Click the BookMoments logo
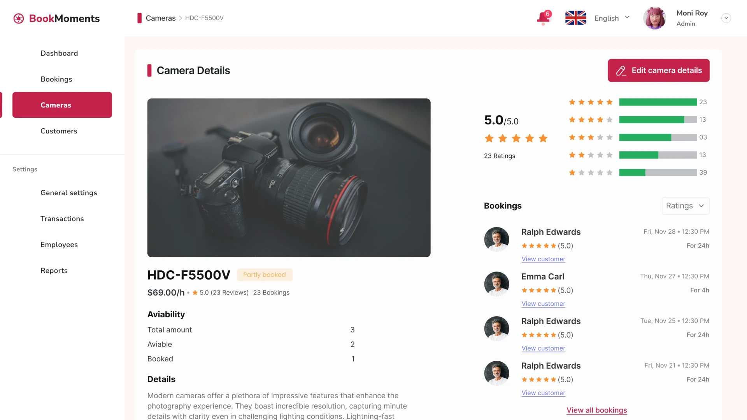Viewport: 747px width, 420px height. [x=56, y=18]
